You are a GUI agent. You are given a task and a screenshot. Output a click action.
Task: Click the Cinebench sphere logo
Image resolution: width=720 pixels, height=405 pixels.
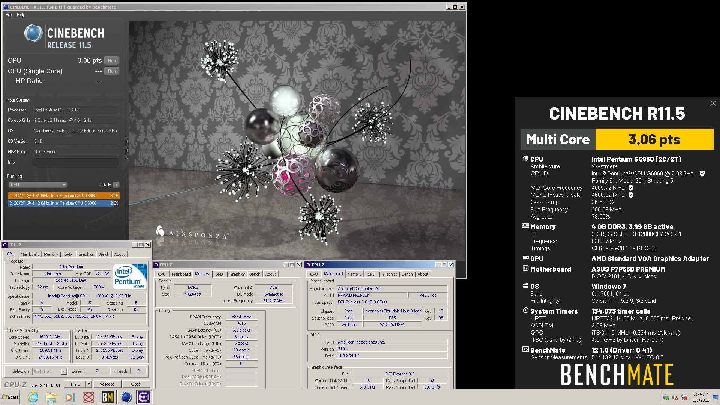pos(33,33)
